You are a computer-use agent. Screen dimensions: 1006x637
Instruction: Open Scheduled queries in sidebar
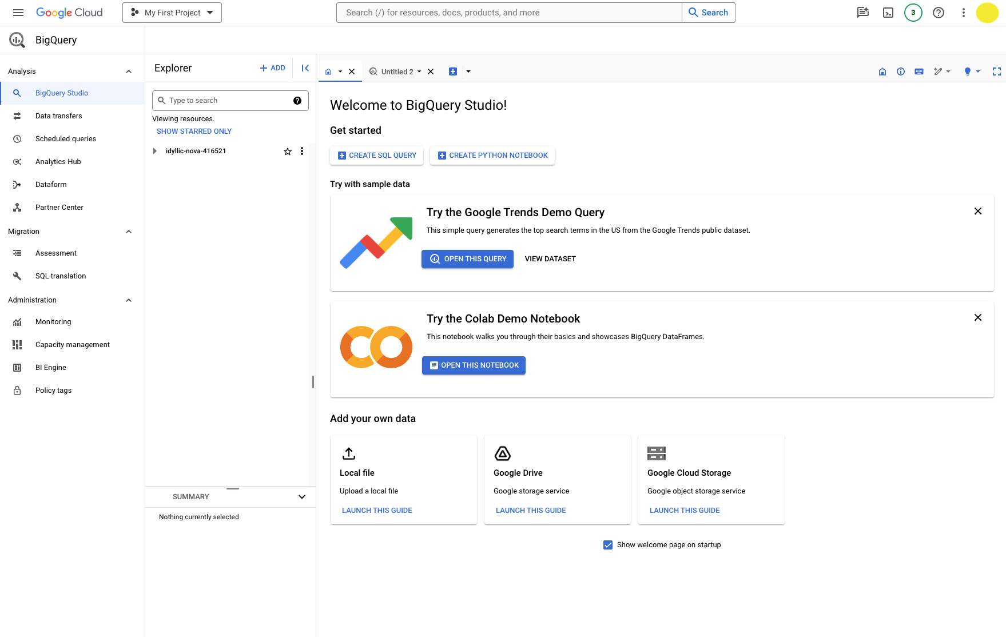[x=65, y=139]
